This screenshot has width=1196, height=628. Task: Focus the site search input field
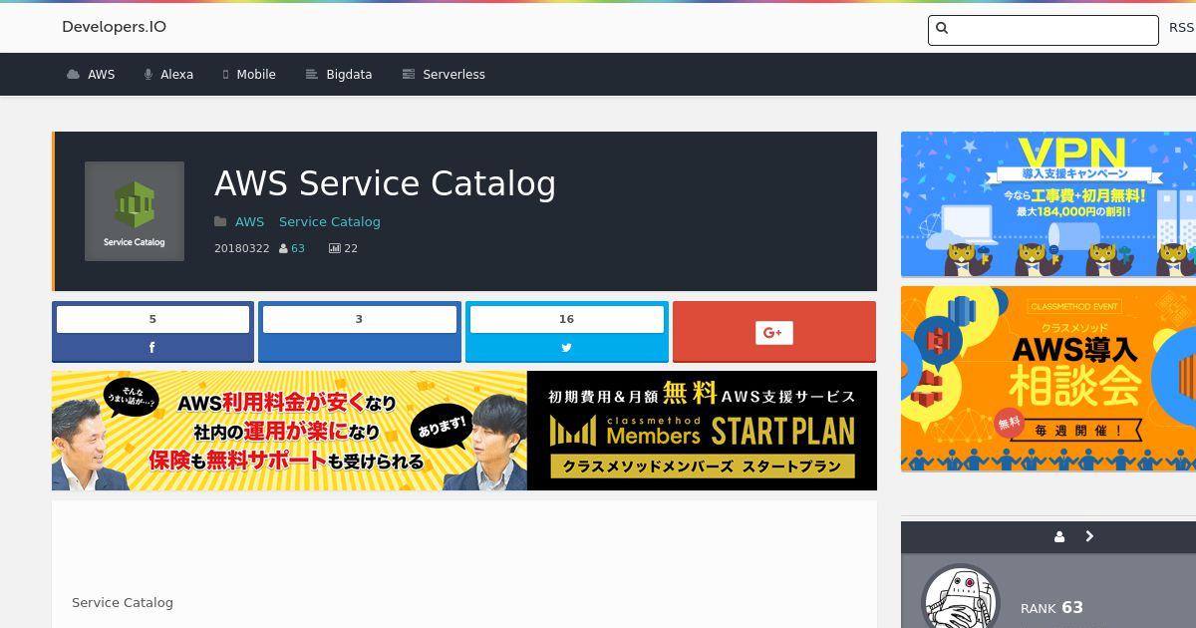tap(1044, 30)
